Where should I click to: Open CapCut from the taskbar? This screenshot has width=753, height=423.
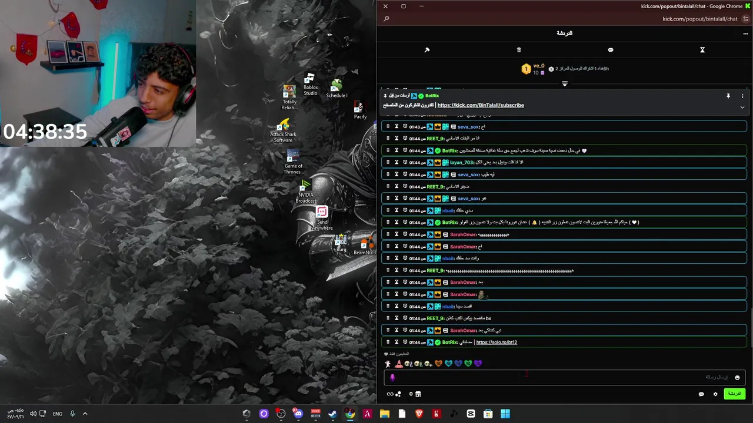tap(471, 414)
